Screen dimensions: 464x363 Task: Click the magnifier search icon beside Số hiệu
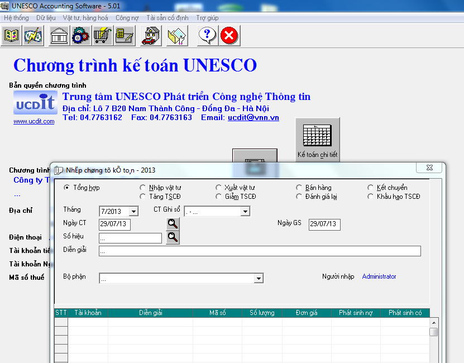click(173, 237)
